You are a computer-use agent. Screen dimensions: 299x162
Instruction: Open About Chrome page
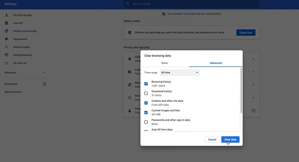click(13, 92)
